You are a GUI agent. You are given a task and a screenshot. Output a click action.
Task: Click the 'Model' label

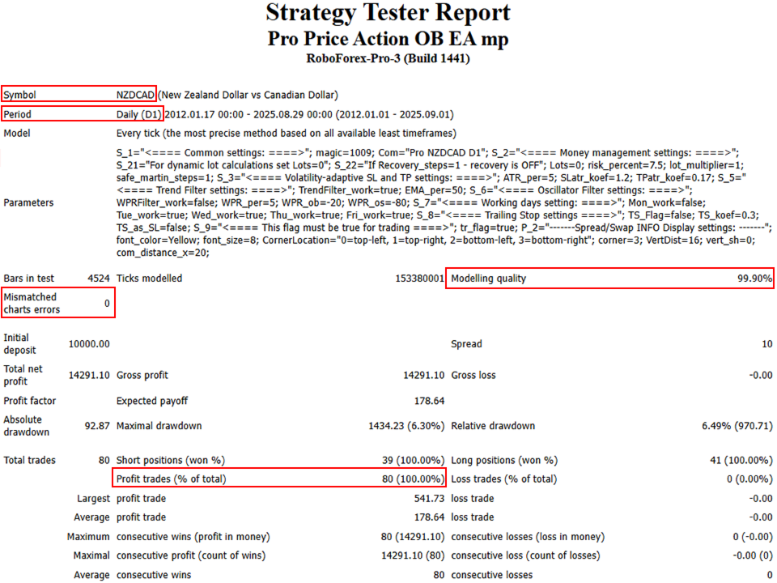[17, 134]
